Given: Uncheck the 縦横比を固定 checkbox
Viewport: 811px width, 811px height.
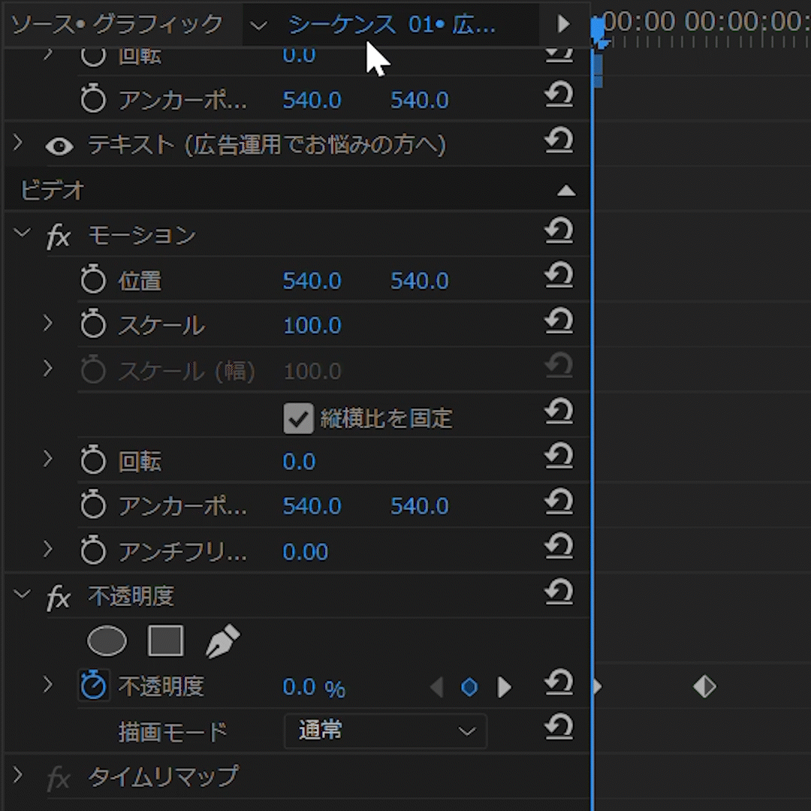Looking at the screenshot, I should point(298,418).
